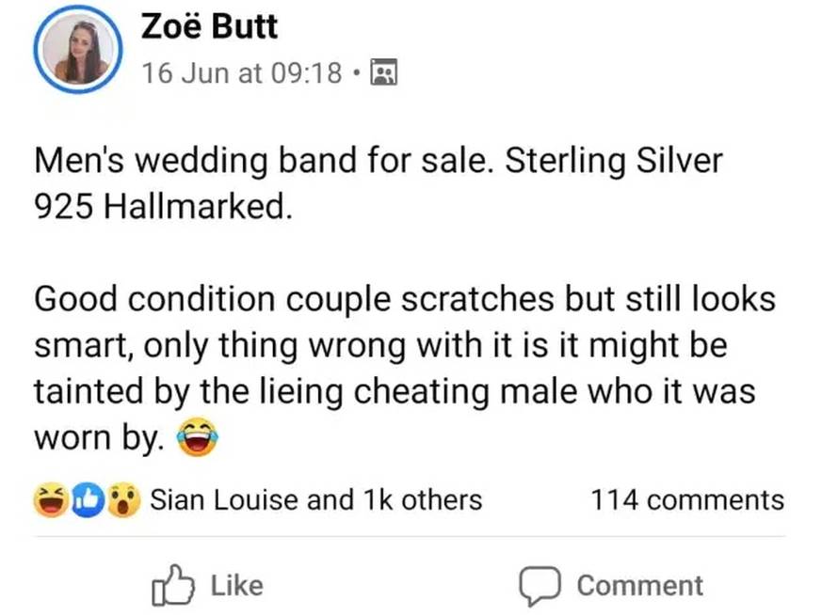Click the group audience icon beside timestamp
Image resolution: width=838 pixels, height=615 pixels.
coord(384,72)
